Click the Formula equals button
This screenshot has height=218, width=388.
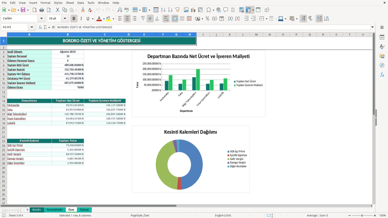[53, 27]
